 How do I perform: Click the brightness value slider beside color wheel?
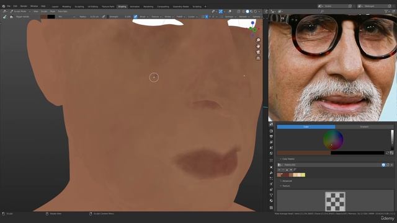[392, 140]
